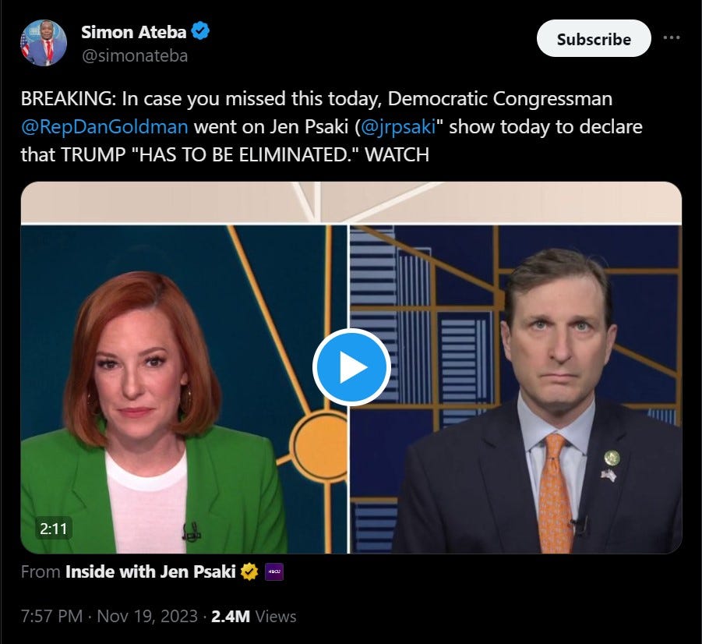Click the blue verified badge next to Simon Ateba
This screenshot has width=702, height=644.
(200, 31)
